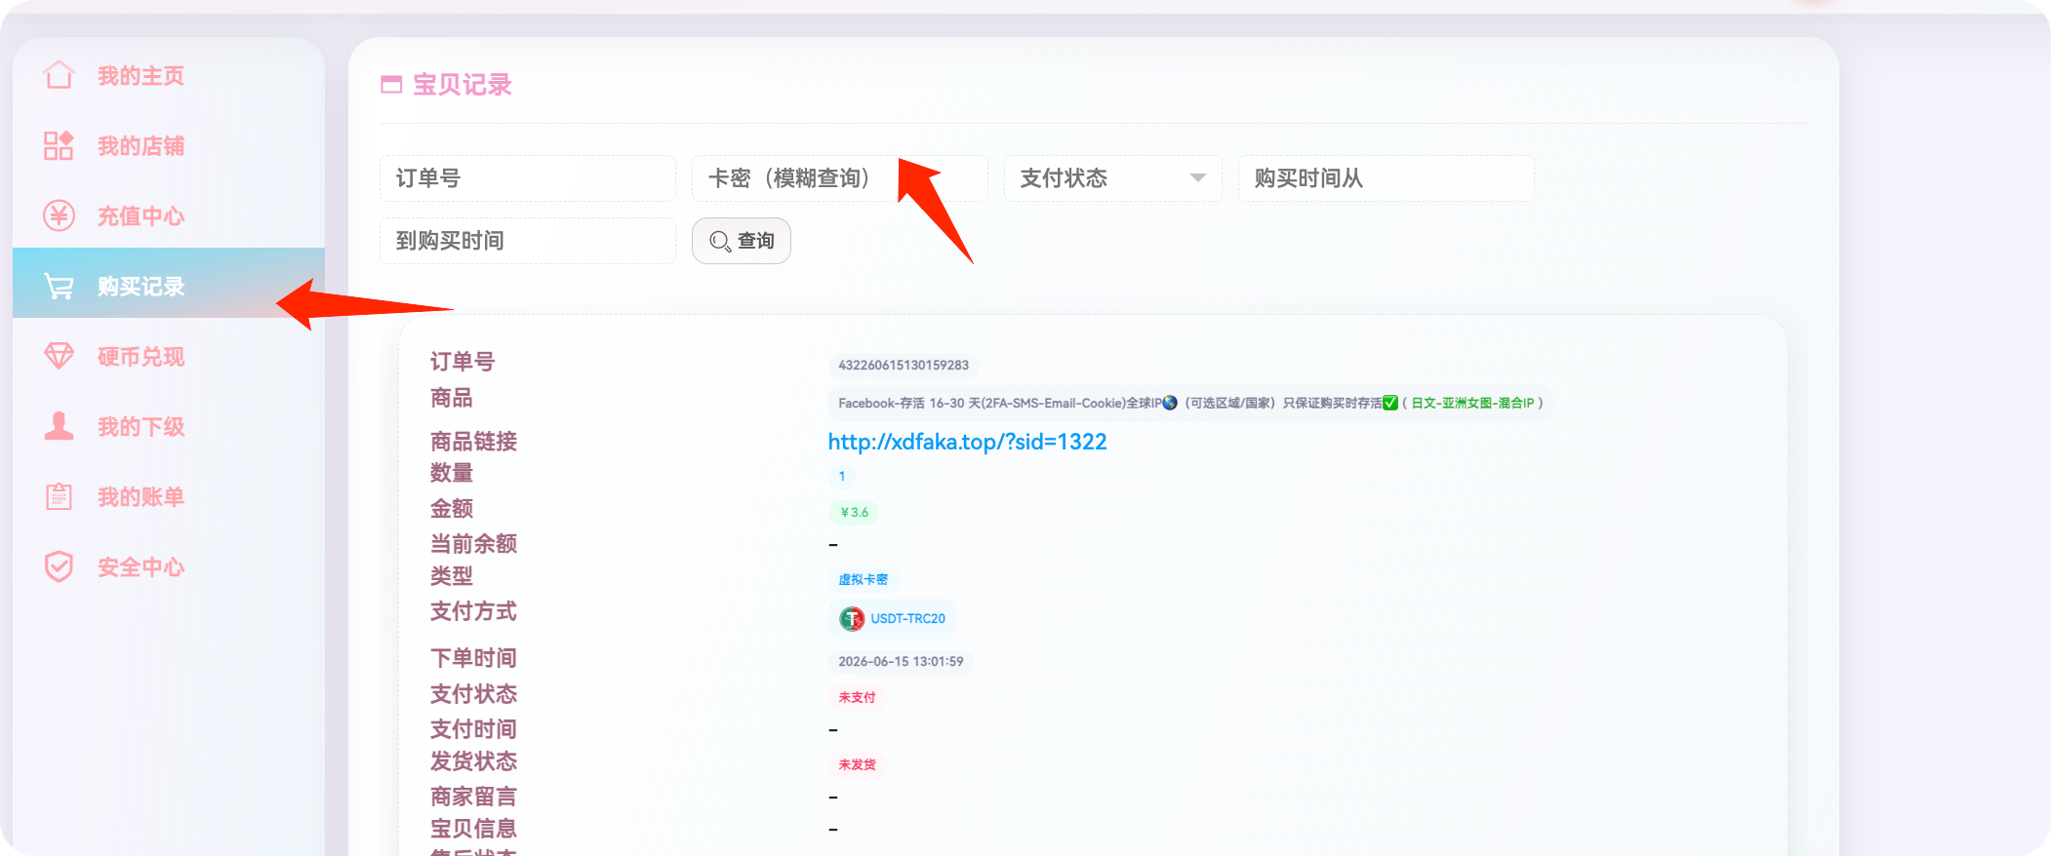
Task: Click the 查询 search button
Action: 742,241
